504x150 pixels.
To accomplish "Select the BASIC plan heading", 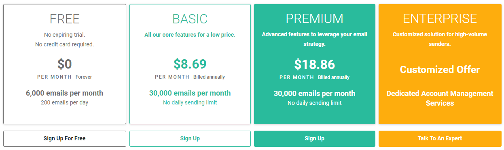I will coord(190,19).
